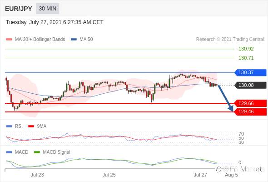Screen dimensions: 268x182
Task: Click the MA 50 legend swatch
Action: coord(74,40)
